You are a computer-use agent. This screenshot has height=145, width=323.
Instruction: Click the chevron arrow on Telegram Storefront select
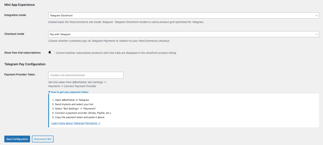316,15
